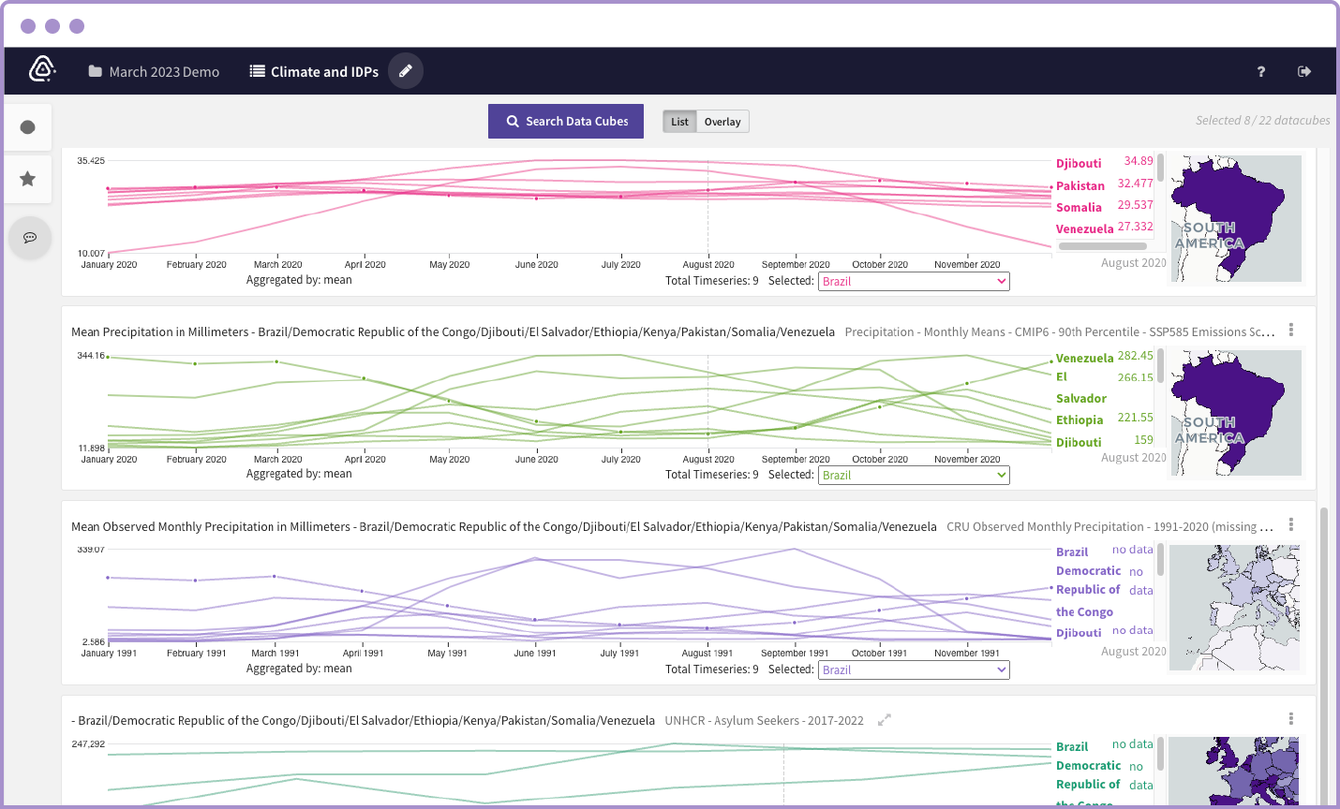
Task: Open Selected dropdown in temperature chart
Action: pos(914,281)
